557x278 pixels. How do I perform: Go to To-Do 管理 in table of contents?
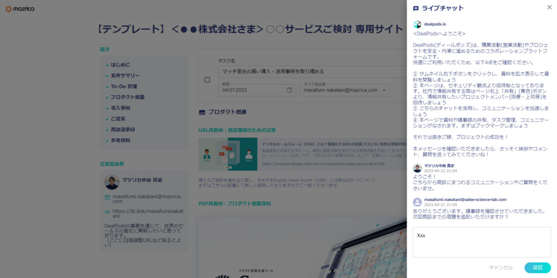(x=124, y=86)
